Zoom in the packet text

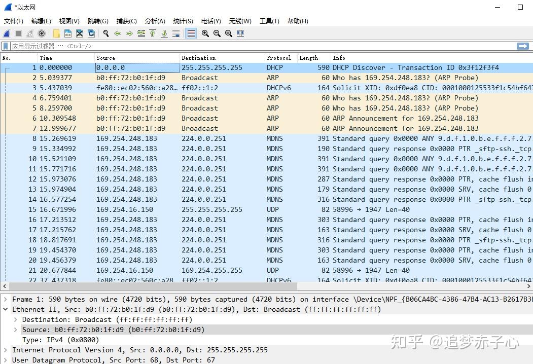[x=205, y=33]
